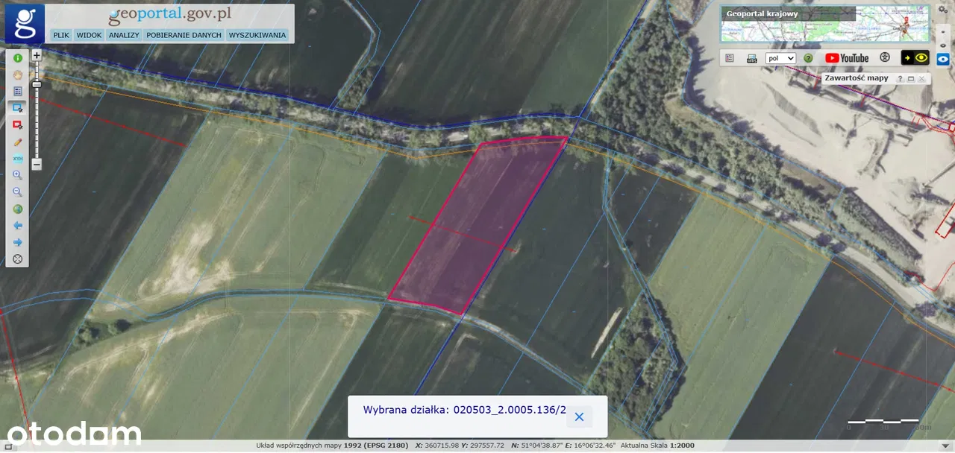Viewport: 955px width, 453px height.
Task: Click the green info identify tool
Action: coord(17,57)
